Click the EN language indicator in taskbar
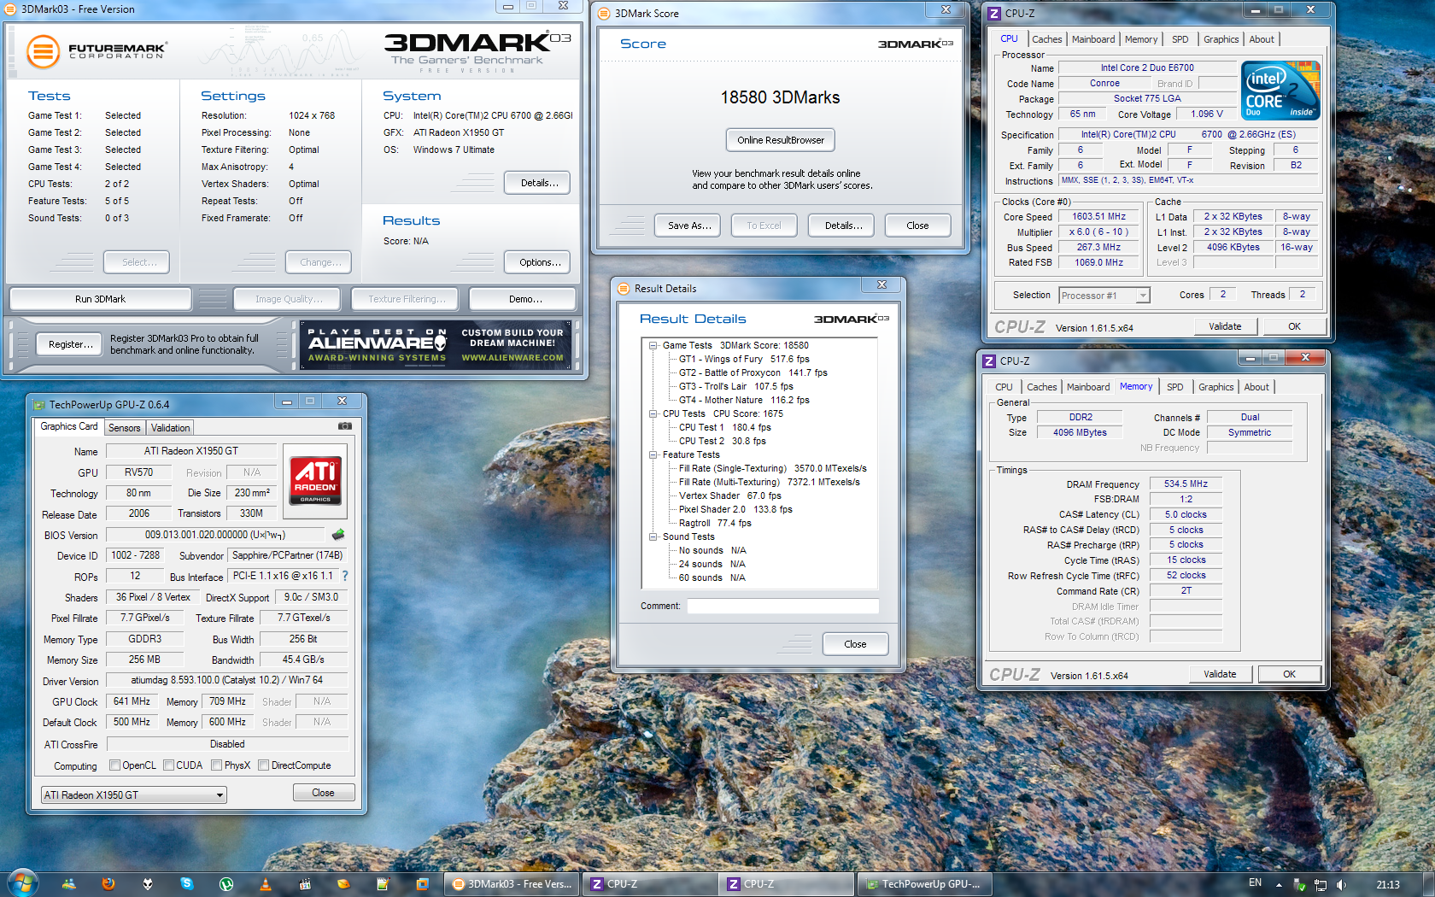 click(x=1255, y=883)
